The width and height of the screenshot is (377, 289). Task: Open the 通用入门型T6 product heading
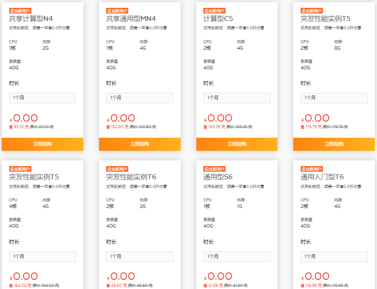(x=322, y=177)
